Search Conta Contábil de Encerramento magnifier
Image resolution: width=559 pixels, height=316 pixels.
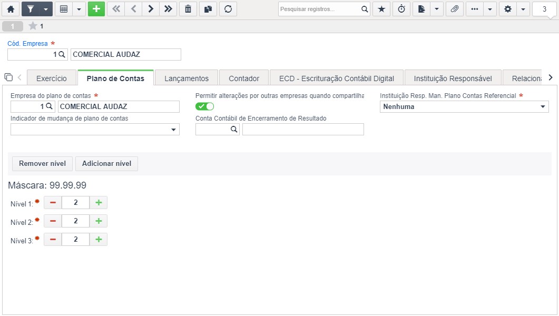[x=234, y=130]
